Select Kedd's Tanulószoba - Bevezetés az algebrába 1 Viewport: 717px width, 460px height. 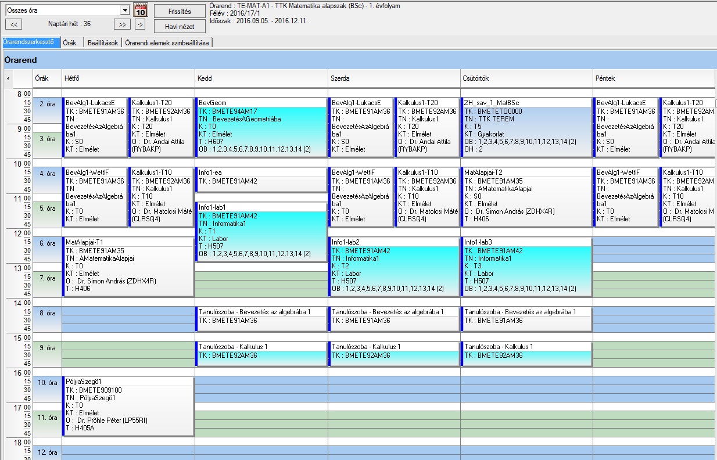[261, 319]
